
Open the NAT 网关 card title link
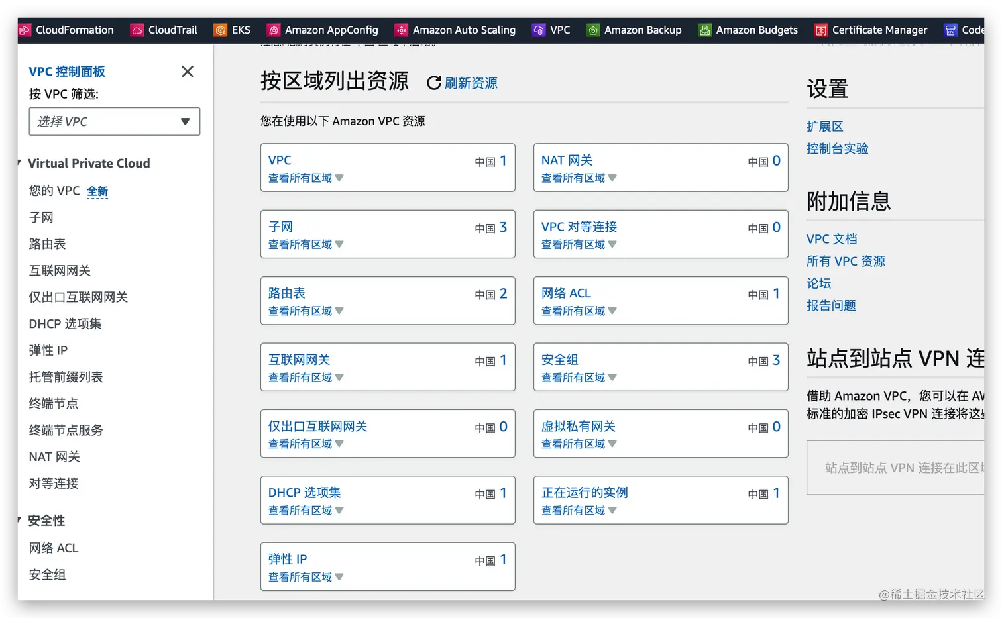[567, 160]
